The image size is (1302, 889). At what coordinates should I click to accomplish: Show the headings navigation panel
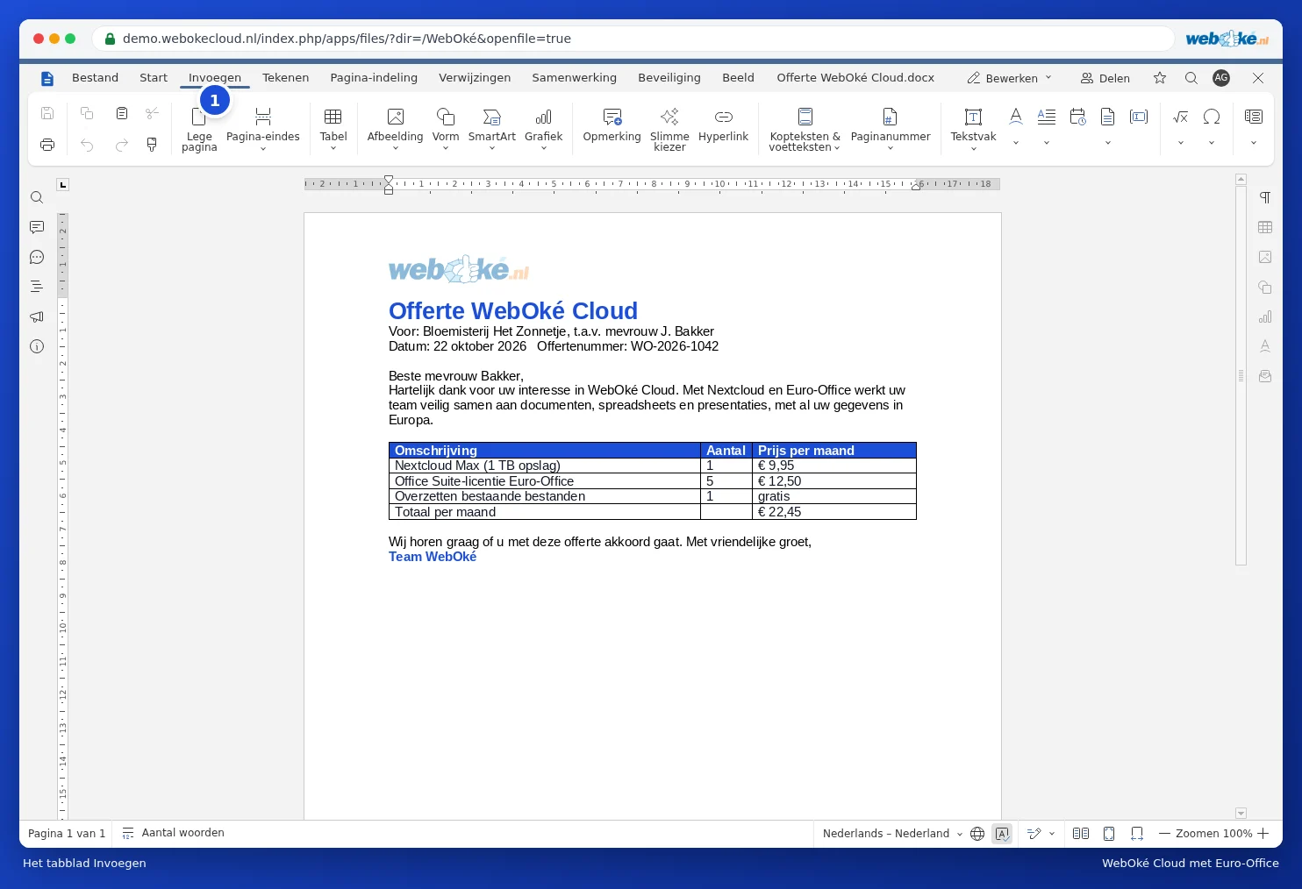coord(37,287)
